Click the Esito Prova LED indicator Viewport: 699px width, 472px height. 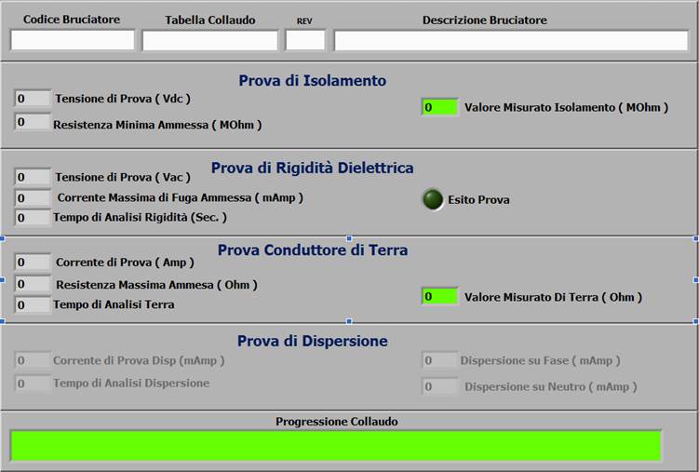click(433, 199)
